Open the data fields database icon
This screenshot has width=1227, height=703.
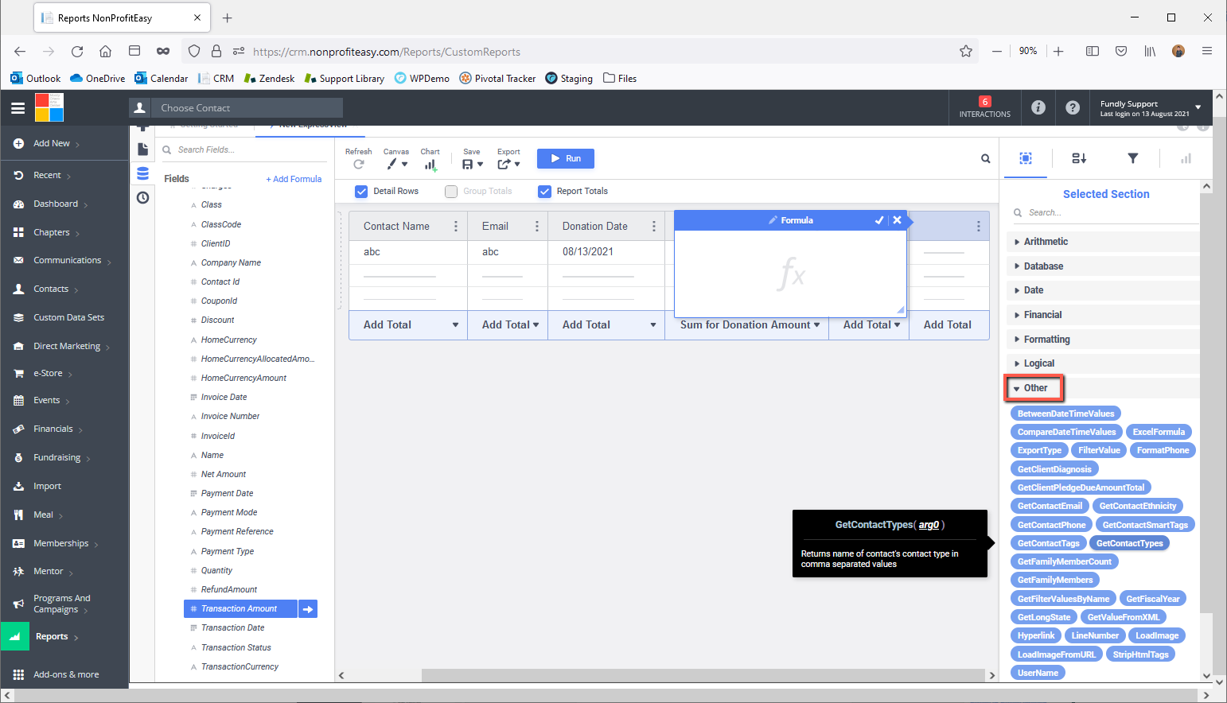tap(142, 173)
